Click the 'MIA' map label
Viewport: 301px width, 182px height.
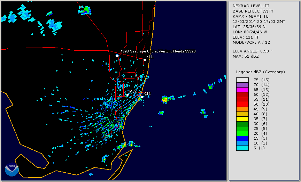(x=132, y=92)
